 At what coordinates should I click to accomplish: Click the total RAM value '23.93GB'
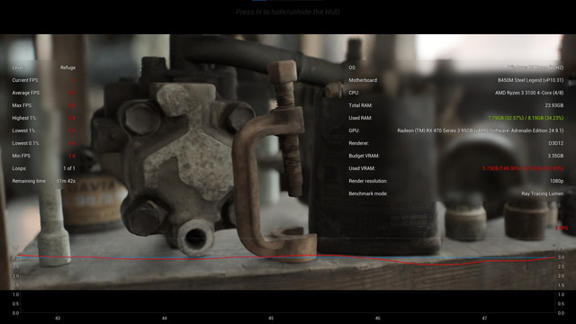554,105
